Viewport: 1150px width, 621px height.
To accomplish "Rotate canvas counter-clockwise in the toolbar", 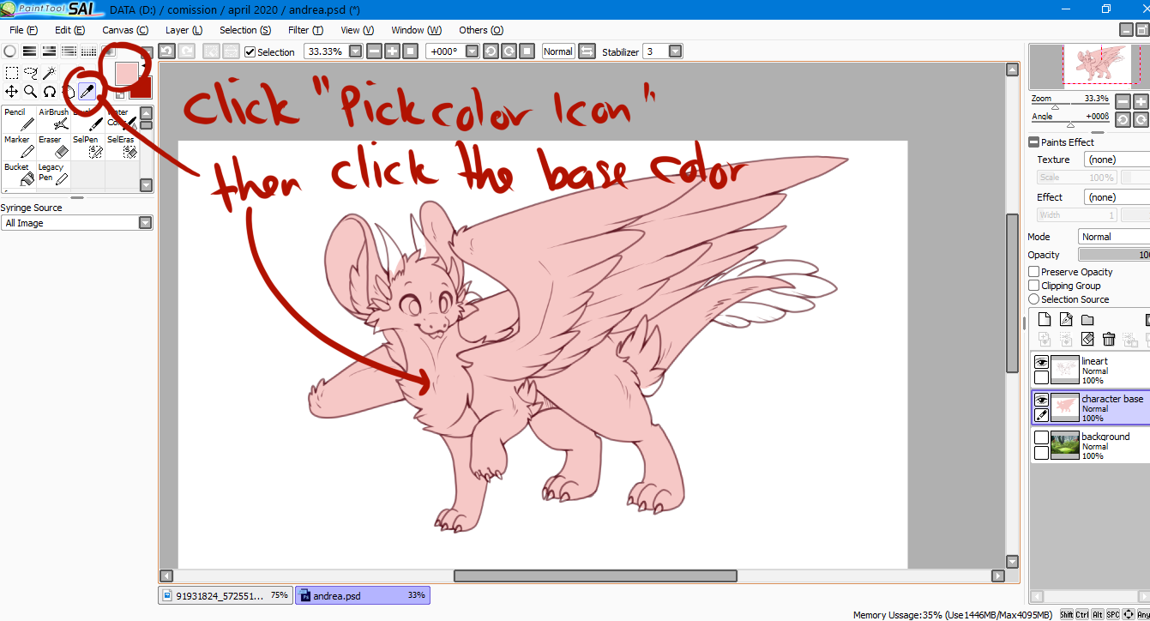I will point(491,51).
